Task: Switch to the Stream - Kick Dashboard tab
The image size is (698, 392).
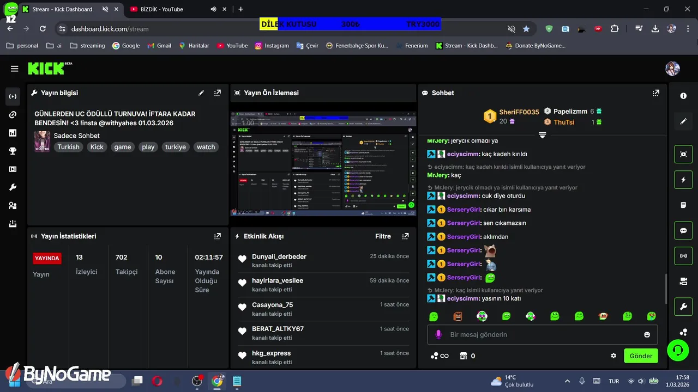Action: (62, 9)
